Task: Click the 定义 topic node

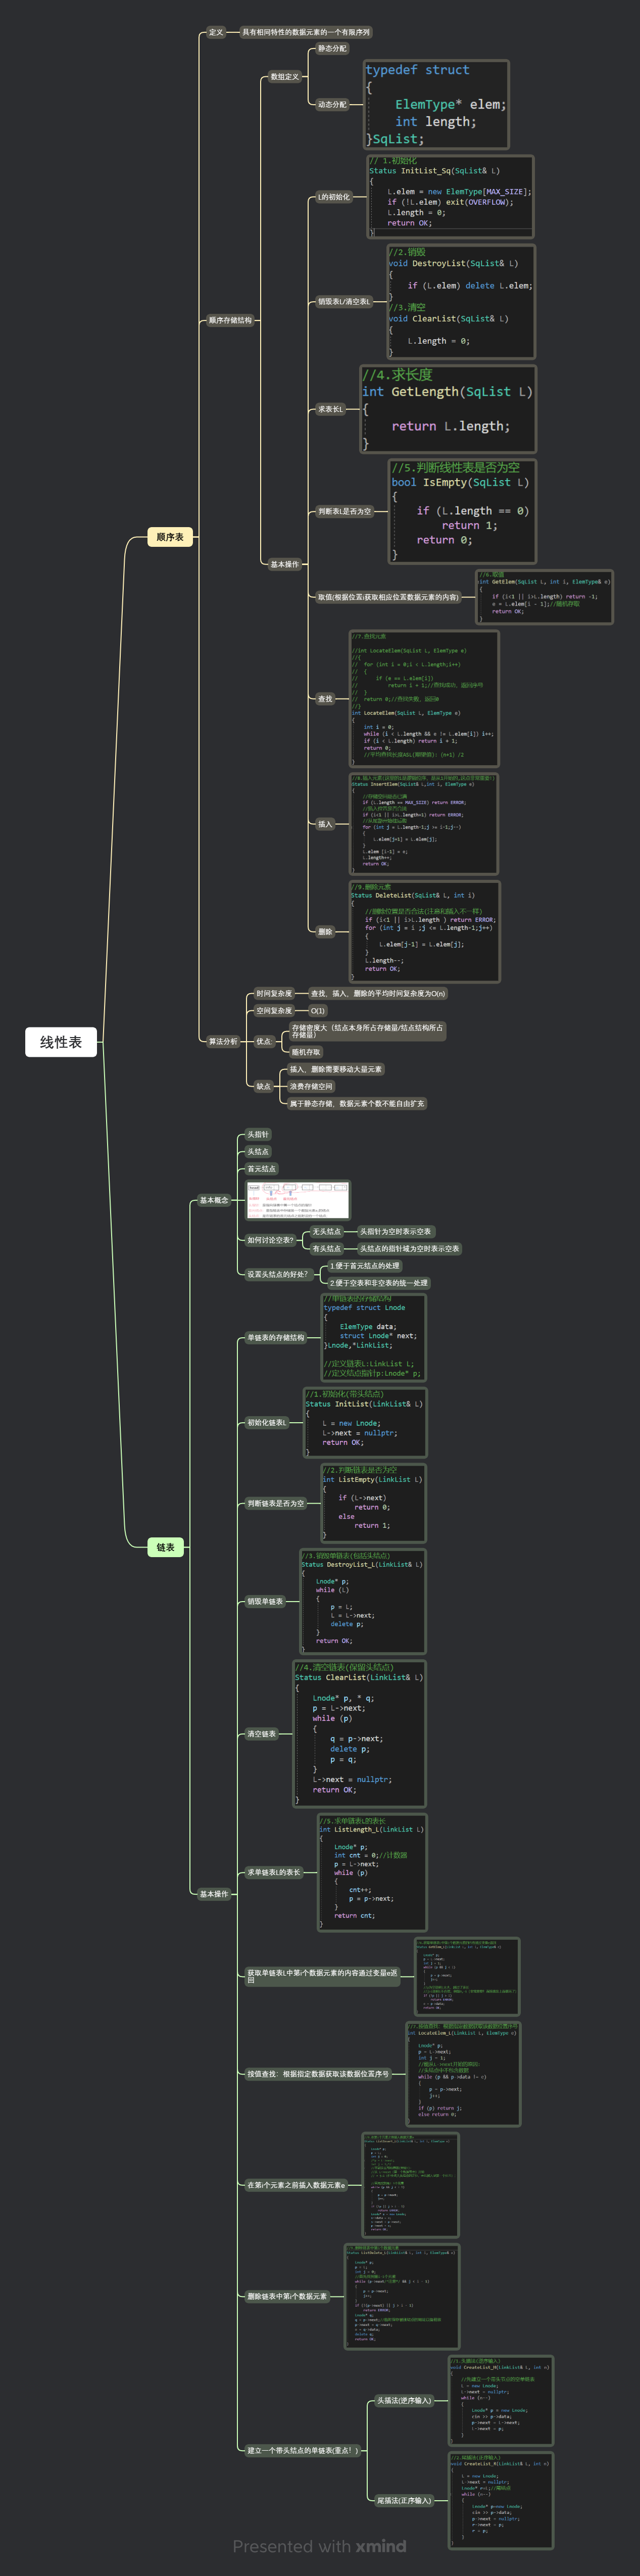Action: pos(216,32)
